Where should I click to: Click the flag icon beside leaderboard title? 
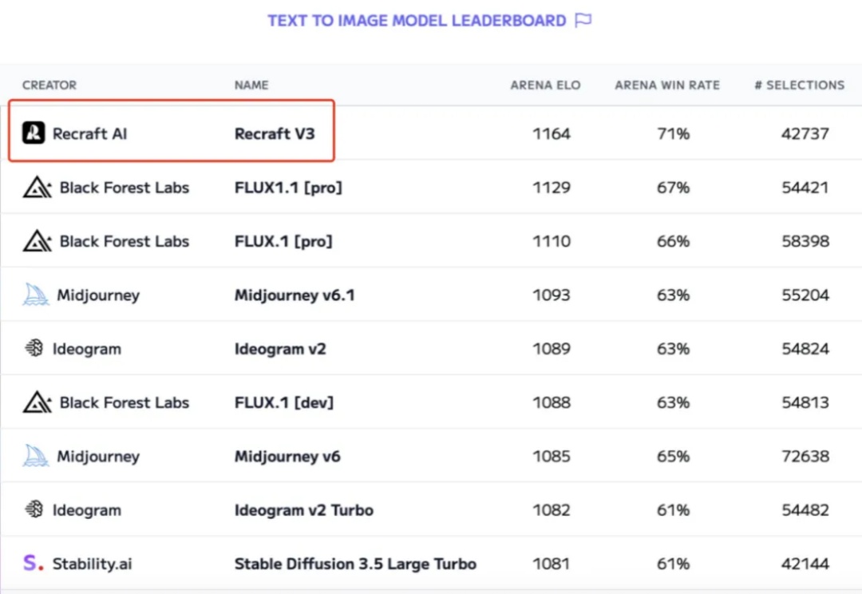(x=583, y=20)
